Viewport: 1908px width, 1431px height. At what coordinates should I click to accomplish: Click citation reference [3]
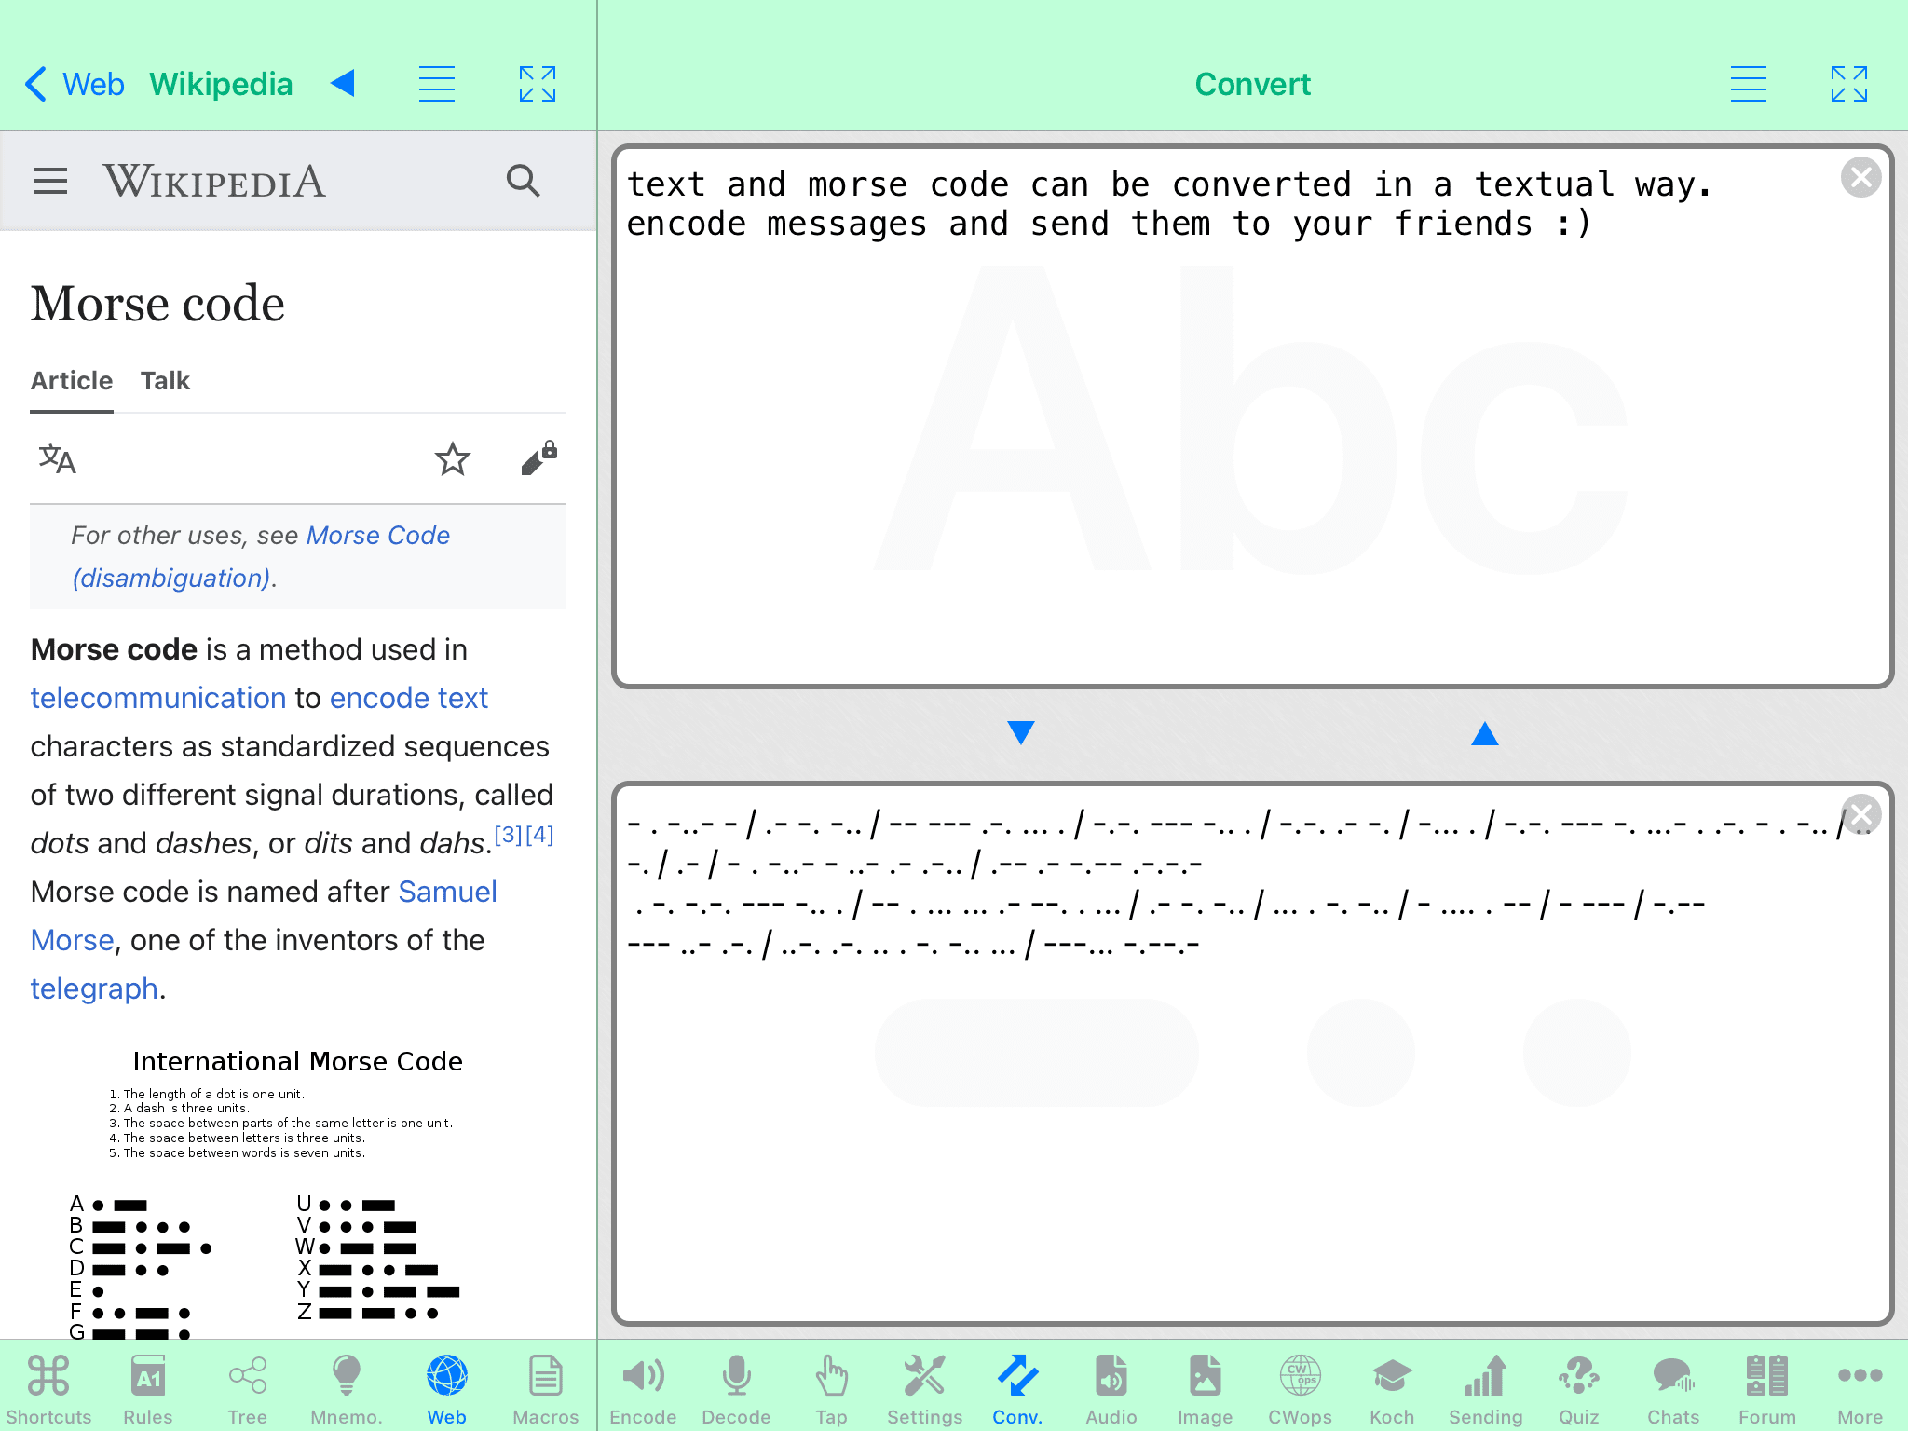(508, 835)
